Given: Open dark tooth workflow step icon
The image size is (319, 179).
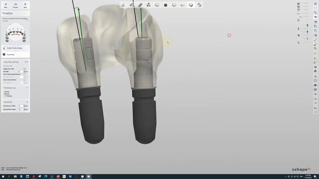Looking at the screenshot, I should [x=165, y=5].
